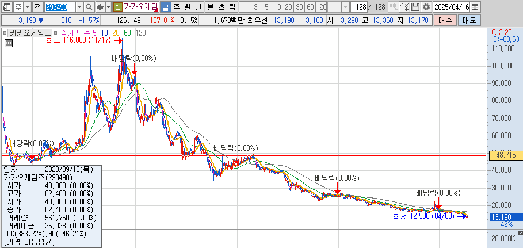
Task: Click the add indicator line icon
Action: (404, 7)
